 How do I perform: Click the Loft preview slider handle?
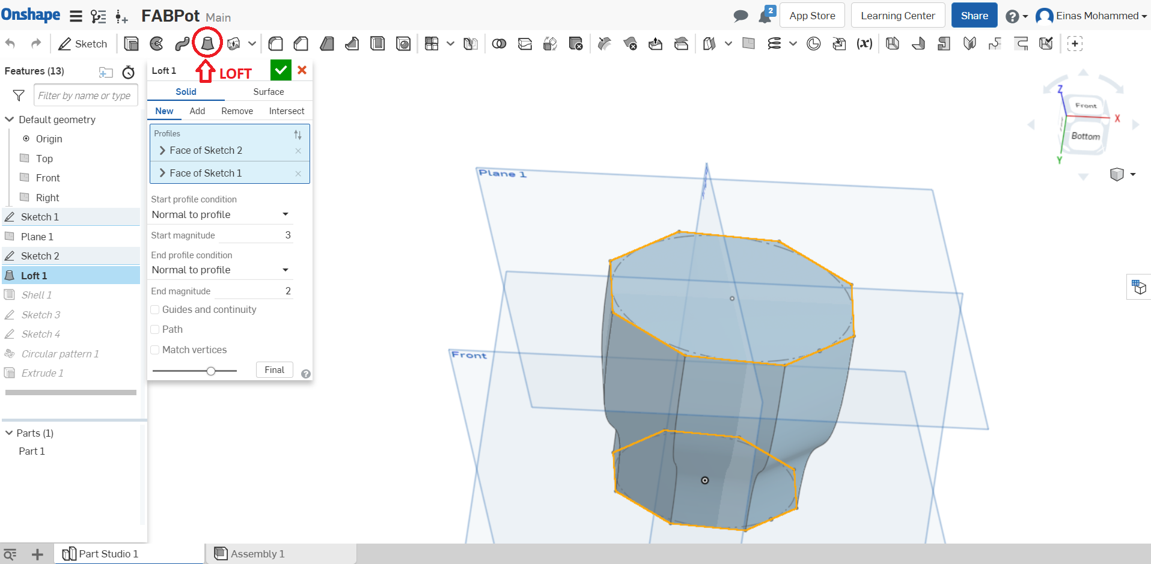tap(211, 371)
